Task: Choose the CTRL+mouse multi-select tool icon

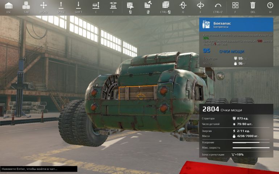Action: coord(166,5)
